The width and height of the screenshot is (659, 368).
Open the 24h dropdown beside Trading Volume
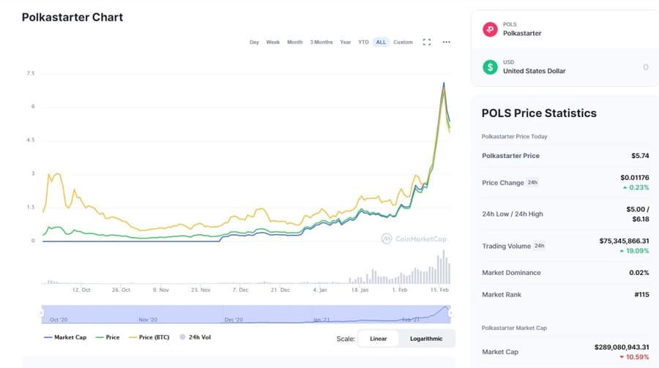[x=540, y=246]
